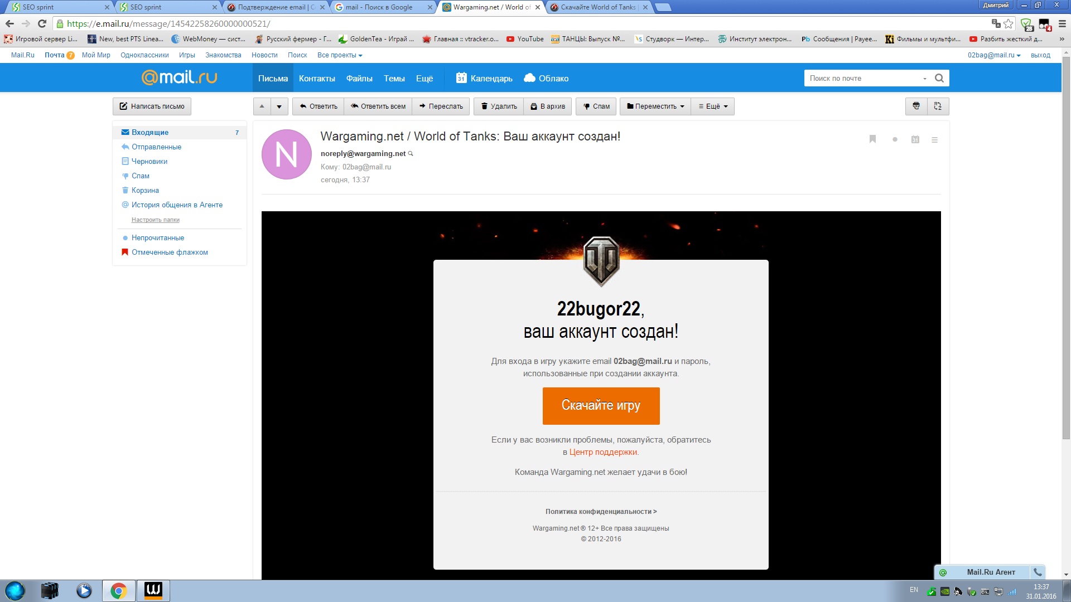The height and width of the screenshot is (602, 1071).
Task: Open Отправленные folder
Action: pos(156,147)
